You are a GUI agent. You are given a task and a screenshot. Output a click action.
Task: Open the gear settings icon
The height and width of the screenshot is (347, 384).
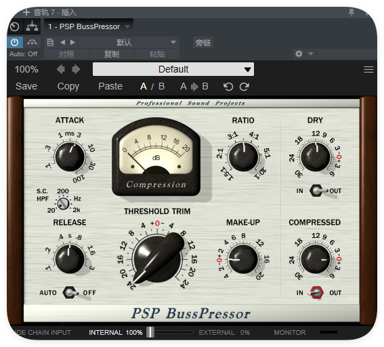pos(299,54)
